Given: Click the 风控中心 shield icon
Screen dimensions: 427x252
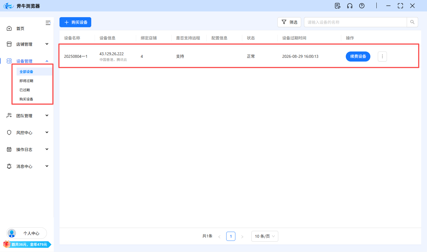Looking at the screenshot, I should pos(9,132).
